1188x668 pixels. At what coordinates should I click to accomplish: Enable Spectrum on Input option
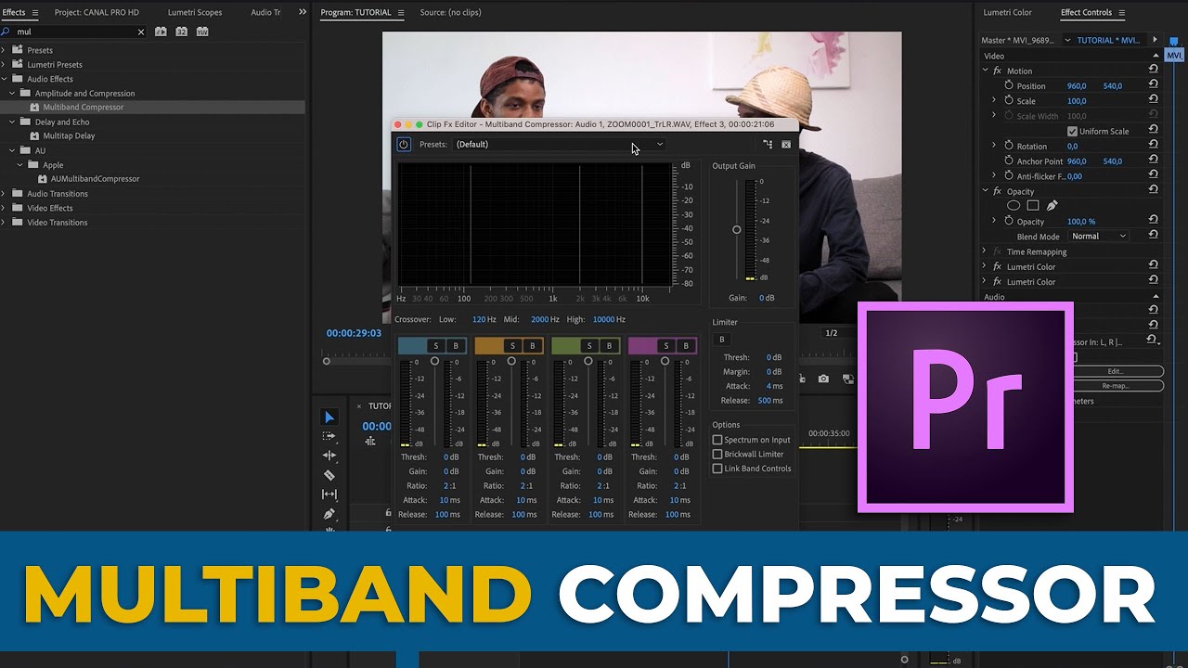tap(717, 440)
